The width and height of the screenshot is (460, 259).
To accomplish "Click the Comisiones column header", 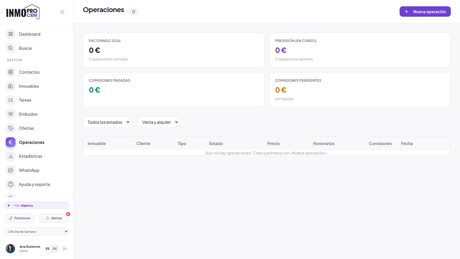I will 380,144.
